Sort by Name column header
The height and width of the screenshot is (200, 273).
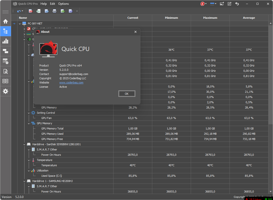(65, 18)
